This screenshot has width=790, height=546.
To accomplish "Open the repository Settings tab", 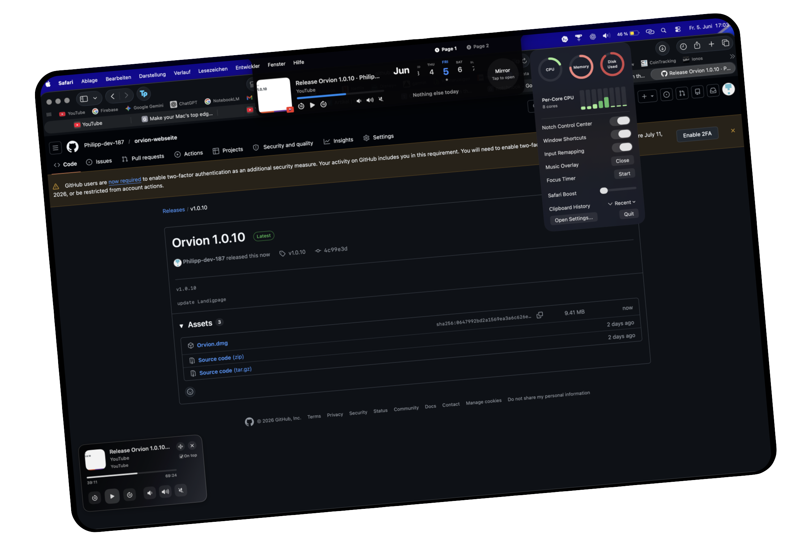I will coord(378,137).
